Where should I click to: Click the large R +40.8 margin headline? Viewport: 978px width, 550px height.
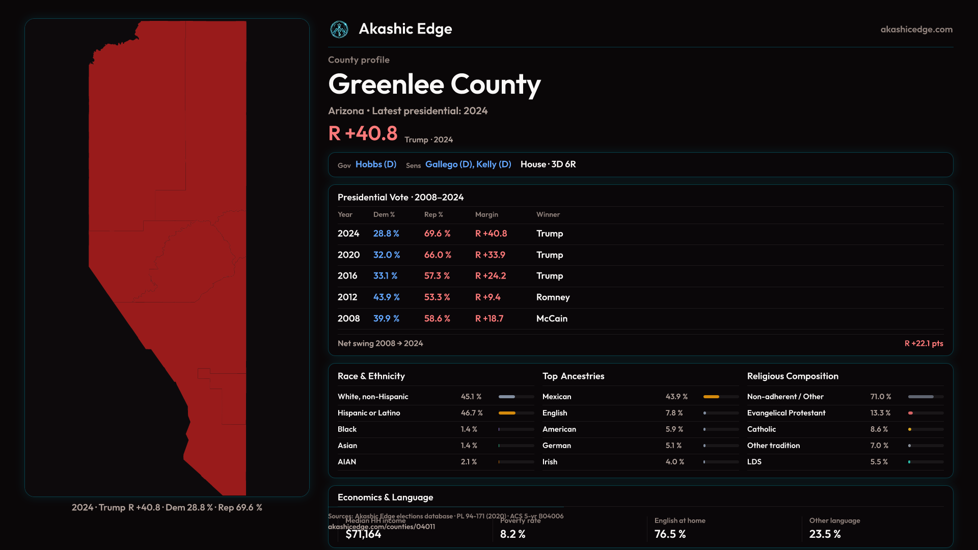tap(363, 133)
